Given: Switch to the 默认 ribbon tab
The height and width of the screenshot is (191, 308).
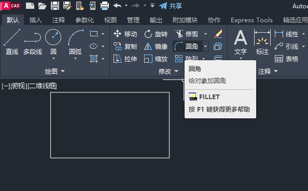Looking at the screenshot, I should [x=13, y=20].
